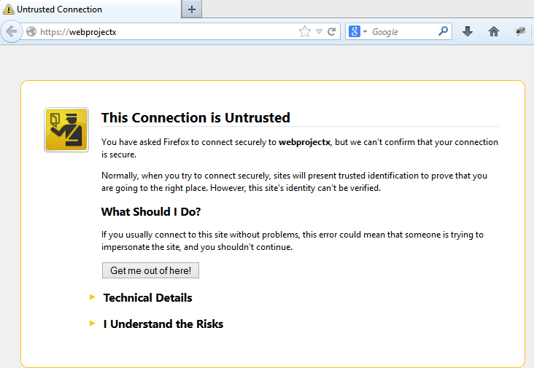Click the globe site identity icon
The height and width of the screenshot is (368, 534).
pos(31,31)
